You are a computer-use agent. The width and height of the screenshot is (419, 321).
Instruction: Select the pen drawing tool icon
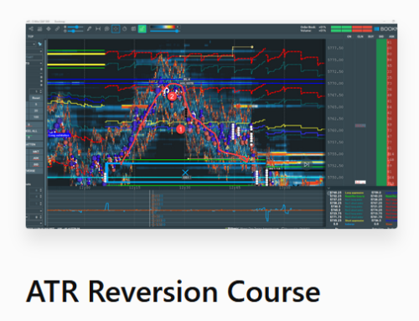(89, 28)
